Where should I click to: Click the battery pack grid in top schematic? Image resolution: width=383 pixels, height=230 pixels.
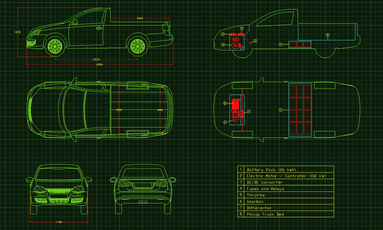(x=300, y=110)
